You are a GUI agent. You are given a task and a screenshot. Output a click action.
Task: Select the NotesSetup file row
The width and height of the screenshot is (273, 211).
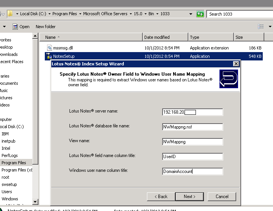(x=154, y=56)
